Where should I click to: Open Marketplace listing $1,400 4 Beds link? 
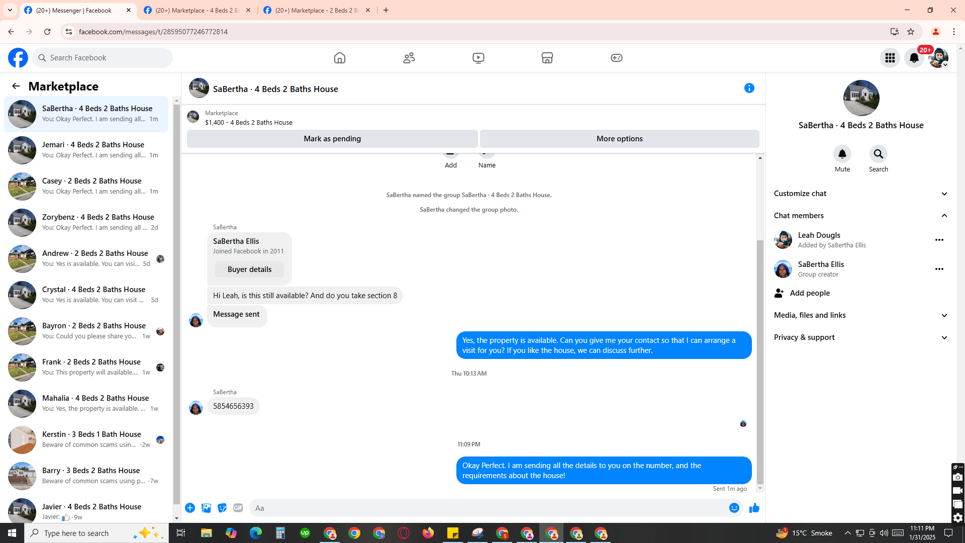(x=248, y=122)
